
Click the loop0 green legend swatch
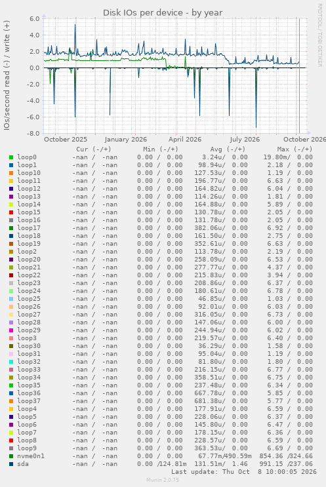11,157
